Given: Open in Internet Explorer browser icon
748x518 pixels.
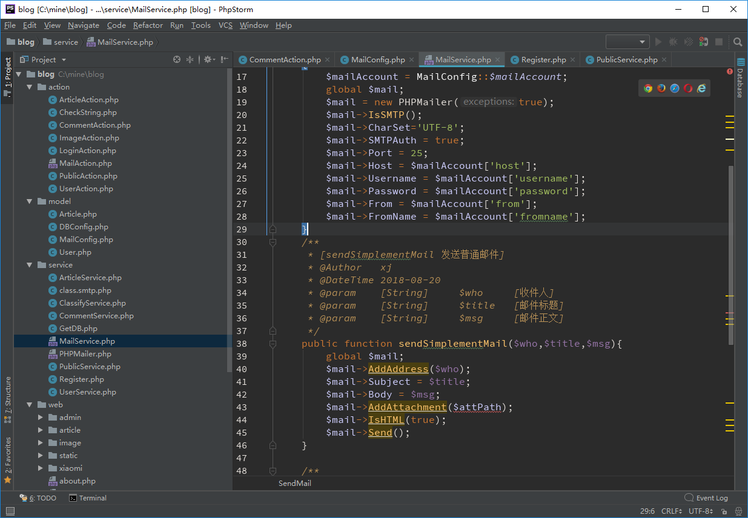Looking at the screenshot, I should tap(701, 88).
